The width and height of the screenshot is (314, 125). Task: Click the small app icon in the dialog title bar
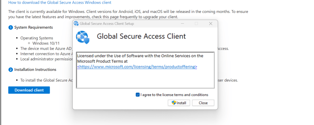click(76, 24)
